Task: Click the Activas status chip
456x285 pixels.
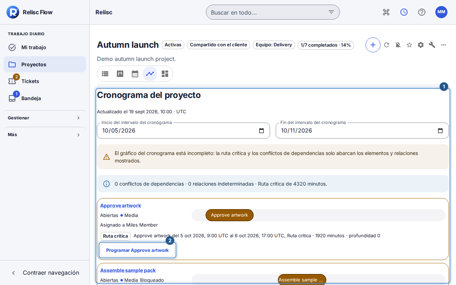Action: coord(173,45)
